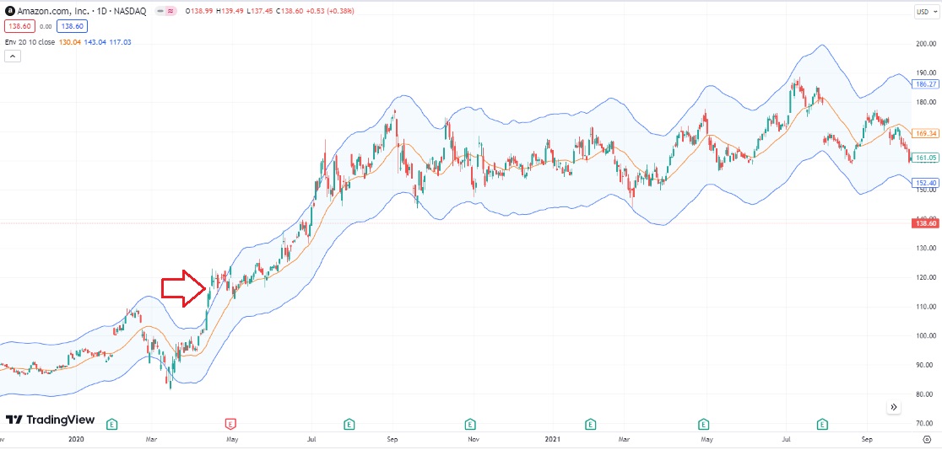Screen dimensions: 942x450
Task: Open the TradingView logo link
Action: point(51,419)
